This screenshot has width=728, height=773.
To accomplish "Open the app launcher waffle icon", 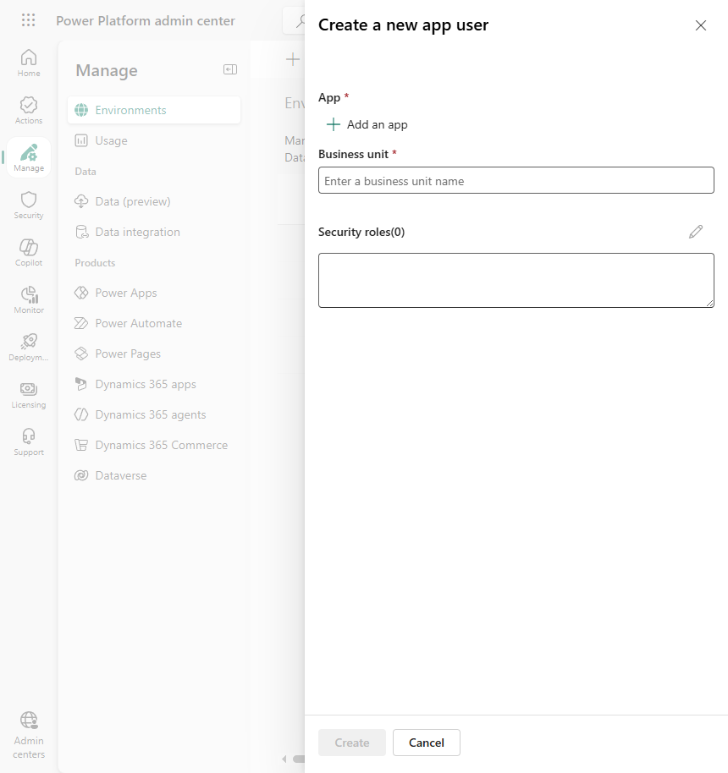I will pyautogui.click(x=29, y=20).
